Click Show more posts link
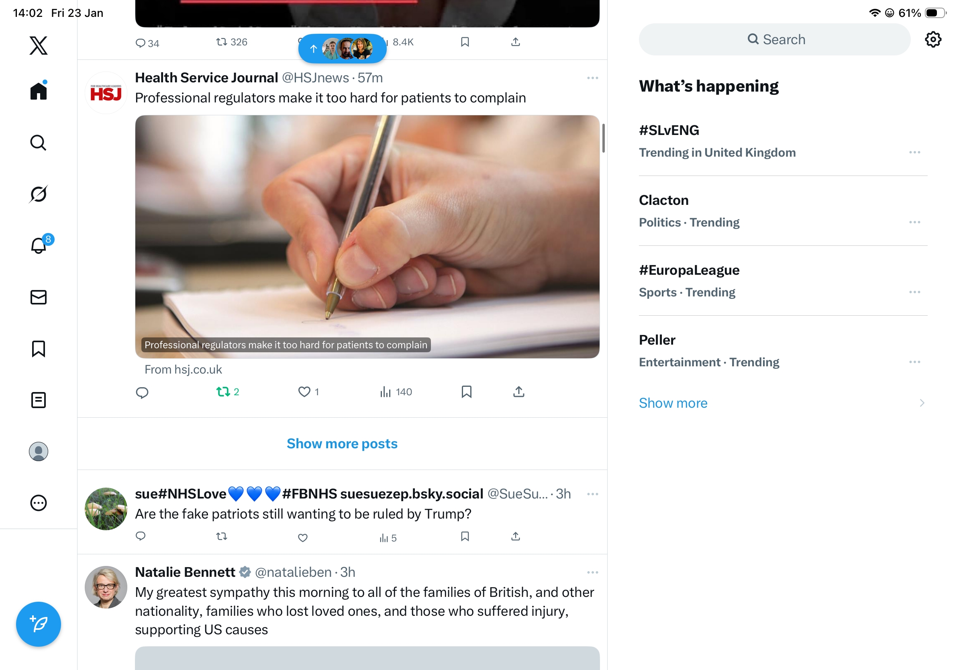959x670 pixels. 342,443
